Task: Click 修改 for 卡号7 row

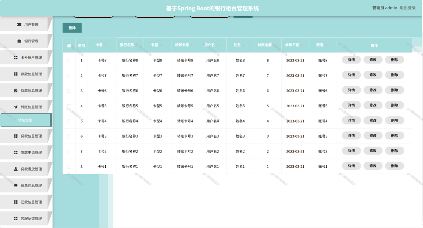Action: pos(373,75)
